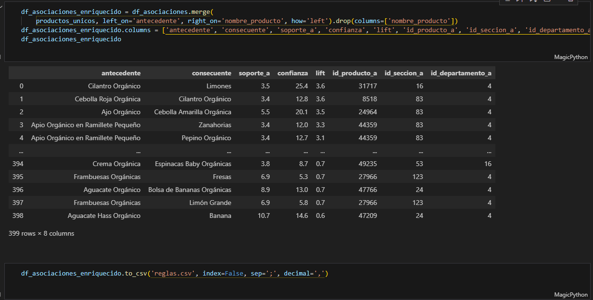
Task: Click soporte_a value 10.7
Action: point(264,216)
